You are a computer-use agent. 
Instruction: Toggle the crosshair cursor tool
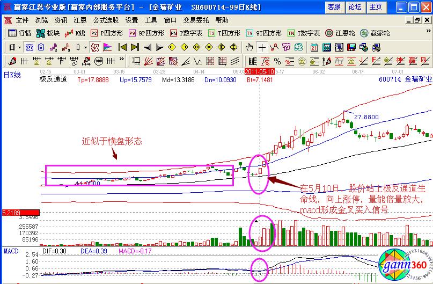pyautogui.click(x=262, y=47)
